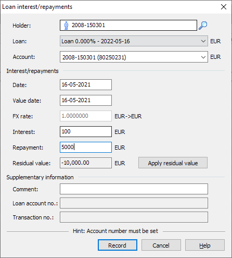The image size is (232, 258).
Task: Focus the Holder field showing 2008-150301
Action: point(128,26)
